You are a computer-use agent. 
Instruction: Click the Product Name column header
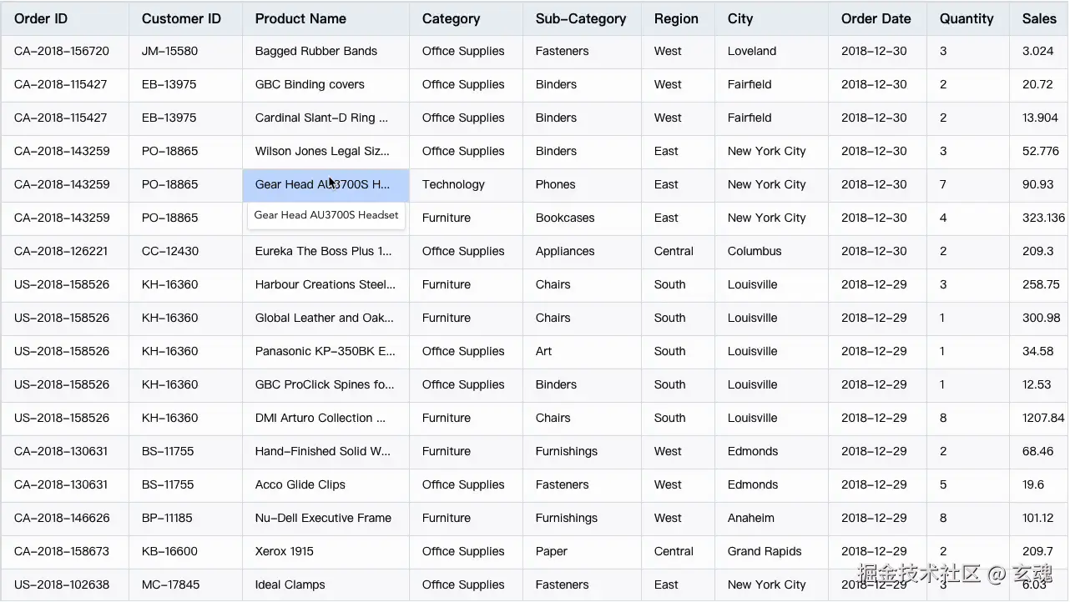point(300,18)
